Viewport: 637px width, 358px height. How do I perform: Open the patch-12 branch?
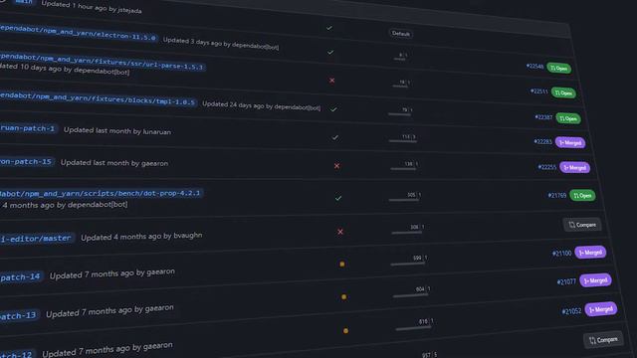click(18, 355)
